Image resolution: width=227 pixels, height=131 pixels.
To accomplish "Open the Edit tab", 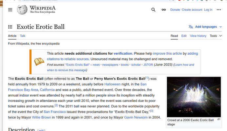I will (184, 36).
